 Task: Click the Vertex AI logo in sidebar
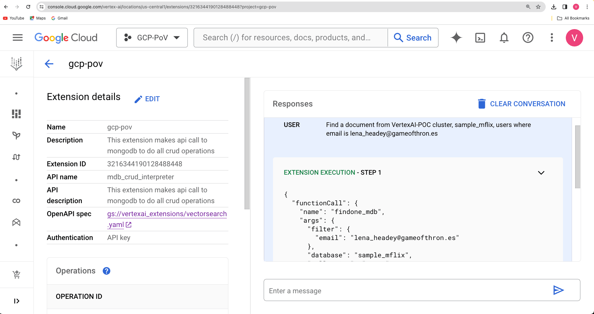(16, 64)
